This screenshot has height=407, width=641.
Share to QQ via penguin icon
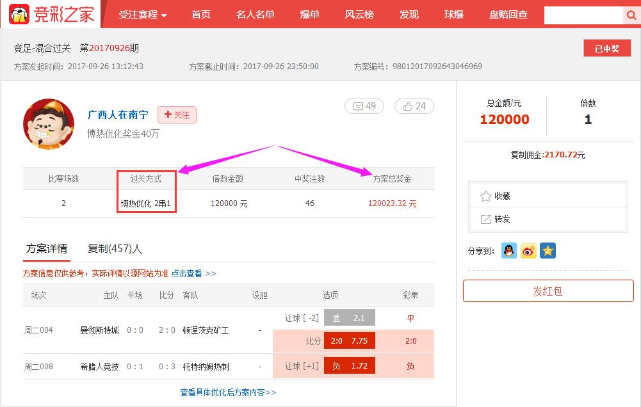(509, 251)
